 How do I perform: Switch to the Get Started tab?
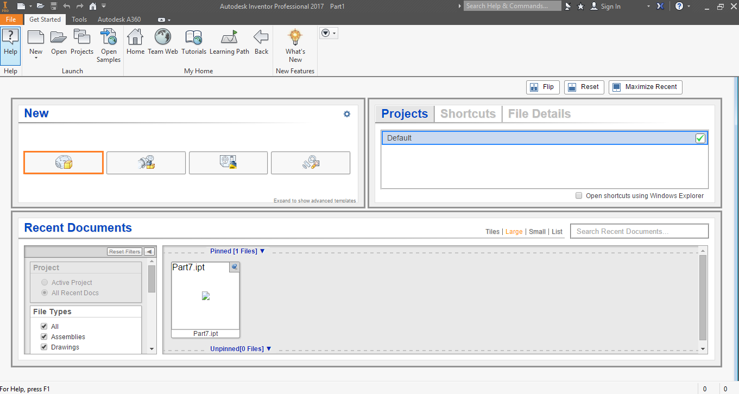45,20
